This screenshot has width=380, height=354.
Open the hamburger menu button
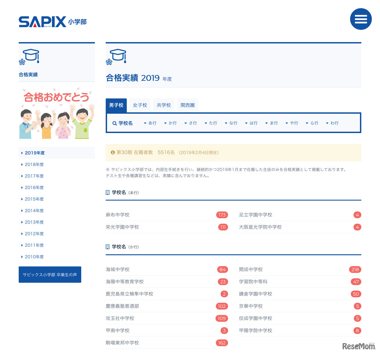click(361, 19)
